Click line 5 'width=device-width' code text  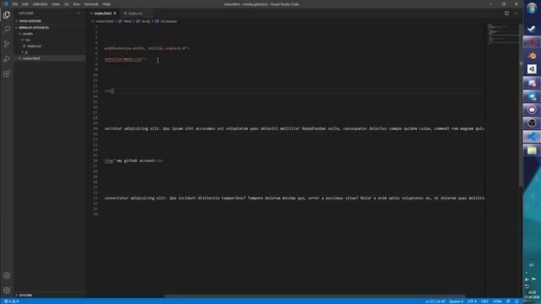click(x=147, y=49)
